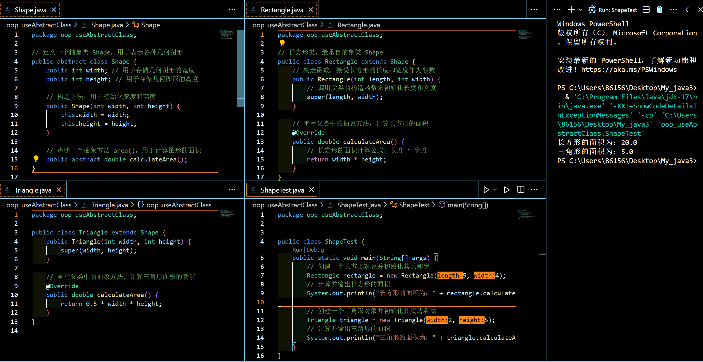Split the terminal panel
703x362 pixels.
coord(646,10)
